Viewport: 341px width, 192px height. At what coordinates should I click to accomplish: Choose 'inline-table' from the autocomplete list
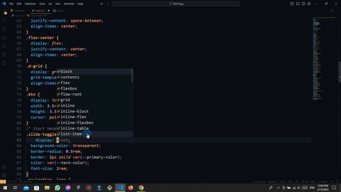(95, 128)
